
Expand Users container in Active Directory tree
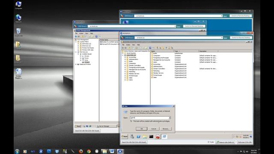125,80
